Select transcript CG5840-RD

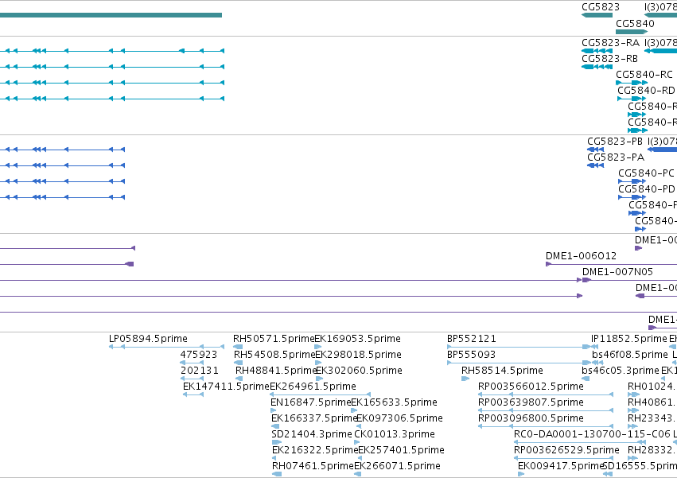(x=646, y=91)
